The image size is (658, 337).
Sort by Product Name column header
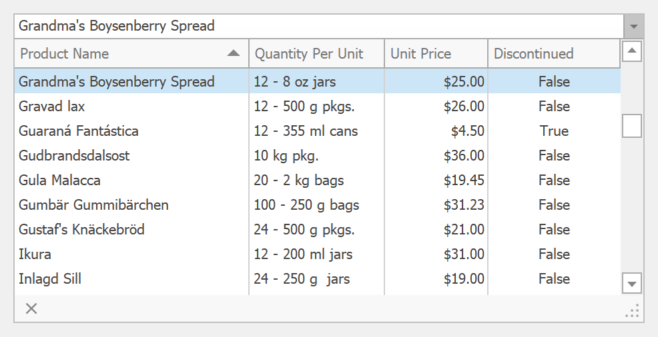(x=120, y=54)
